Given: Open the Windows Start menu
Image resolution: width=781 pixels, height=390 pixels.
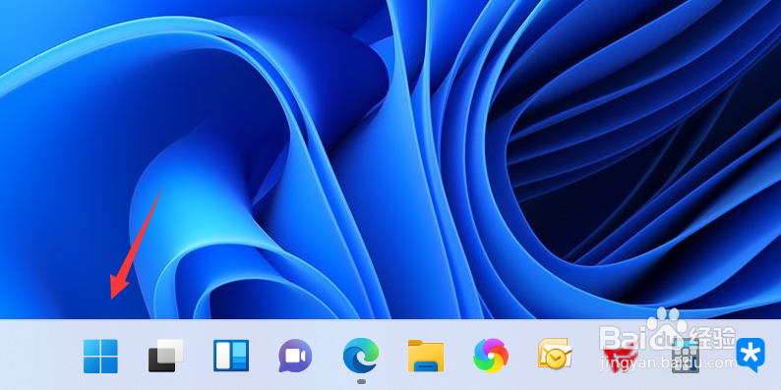Looking at the screenshot, I should [x=100, y=357].
